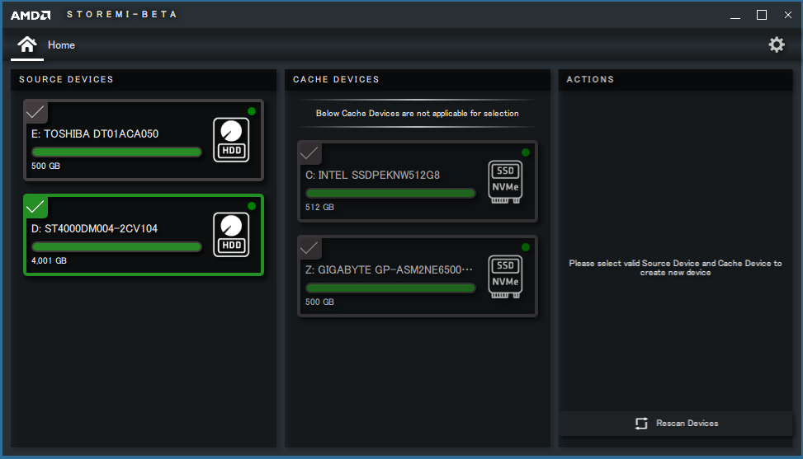The width and height of the screenshot is (803, 459).
Task: Click the C: INTEL capacity bar
Action: tap(390, 193)
